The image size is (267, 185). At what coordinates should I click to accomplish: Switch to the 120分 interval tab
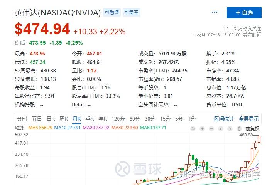pos(118,119)
